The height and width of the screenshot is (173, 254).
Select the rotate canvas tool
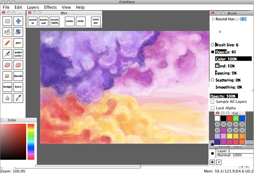[x=18, y=32]
